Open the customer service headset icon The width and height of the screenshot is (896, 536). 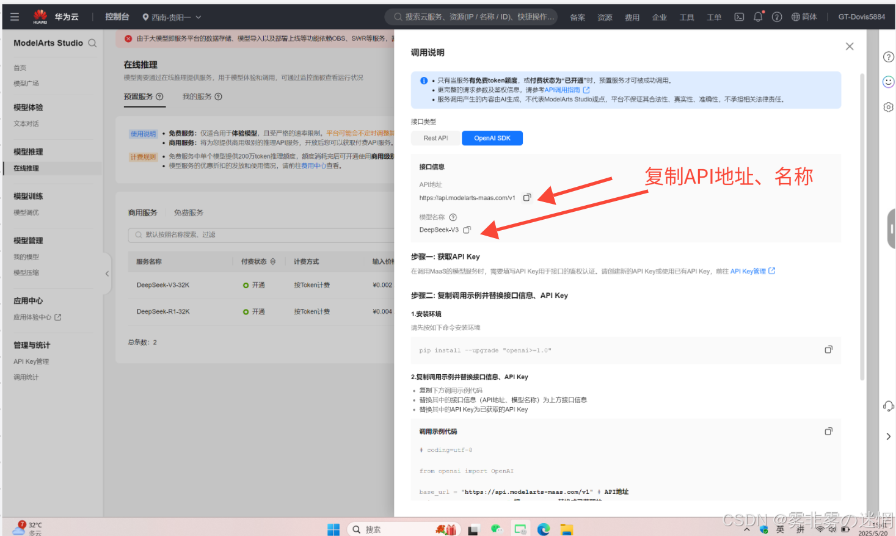click(889, 406)
